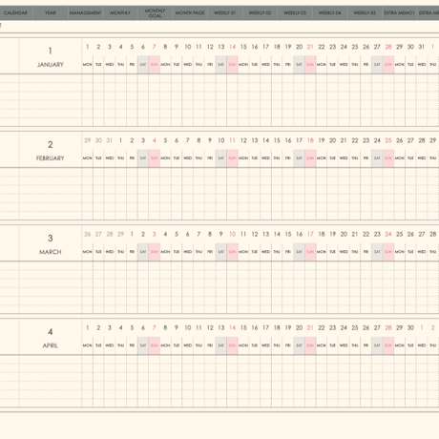
Task: Select date 31 in the January row
Action: pyautogui.click(x=422, y=47)
